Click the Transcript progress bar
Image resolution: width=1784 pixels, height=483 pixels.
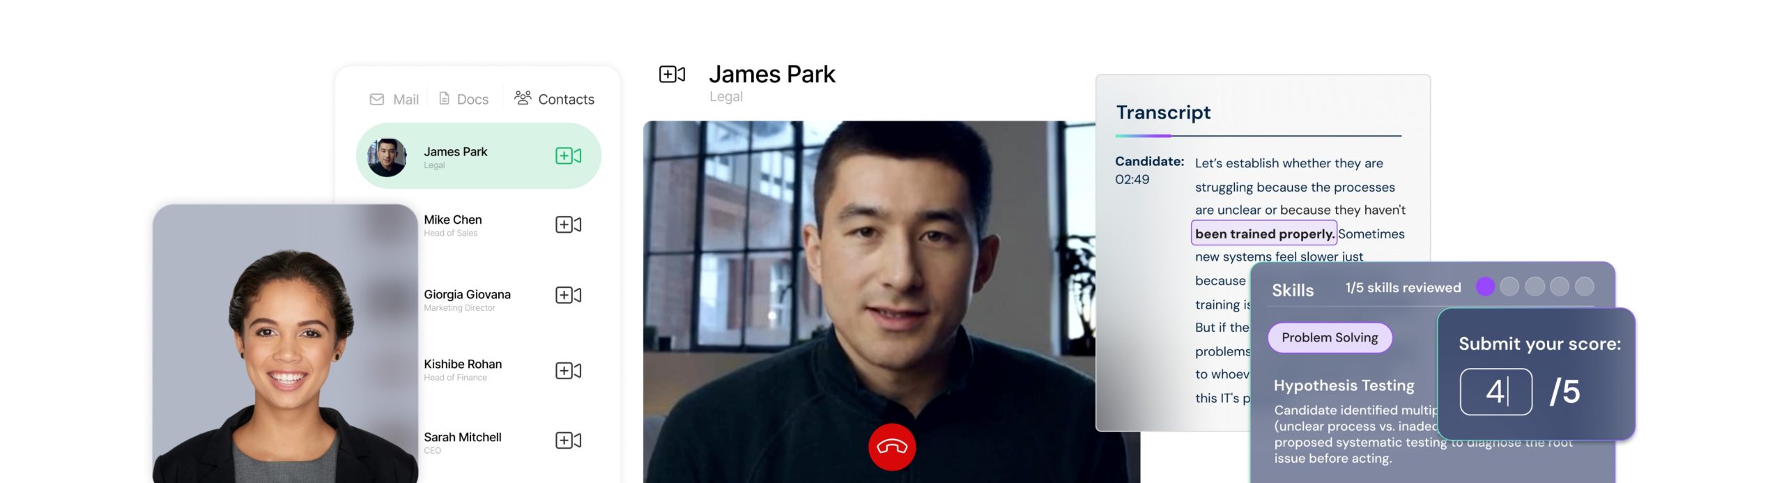pyautogui.click(x=1258, y=135)
